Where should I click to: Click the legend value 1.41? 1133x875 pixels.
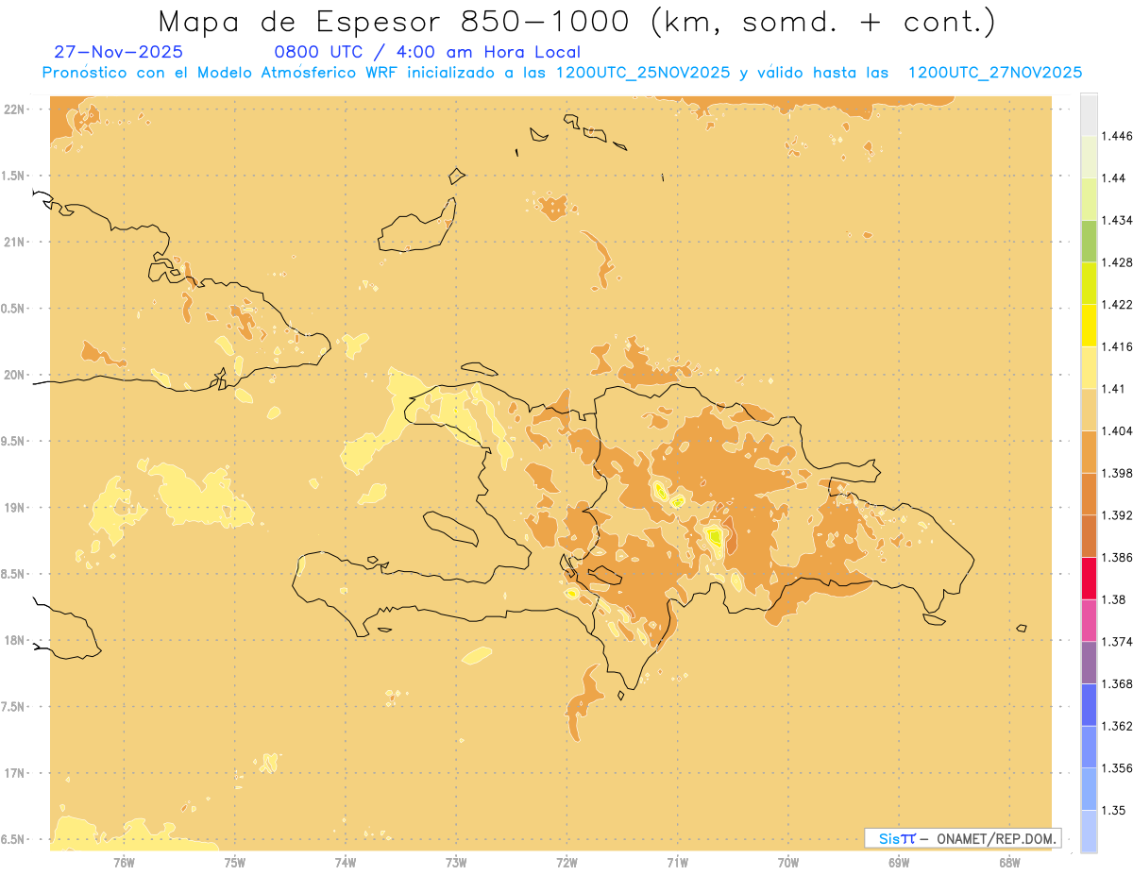tap(1113, 389)
